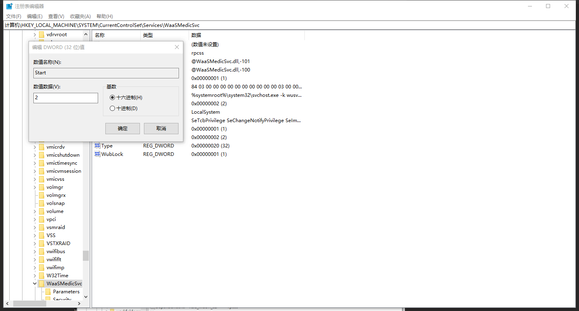
Task: Cancel the dialog with 取消 button
Action: point(161,129)
